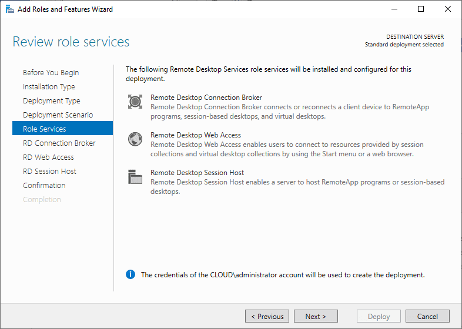
Task: Open RD Connection Broker step
Action: point(59,143)
